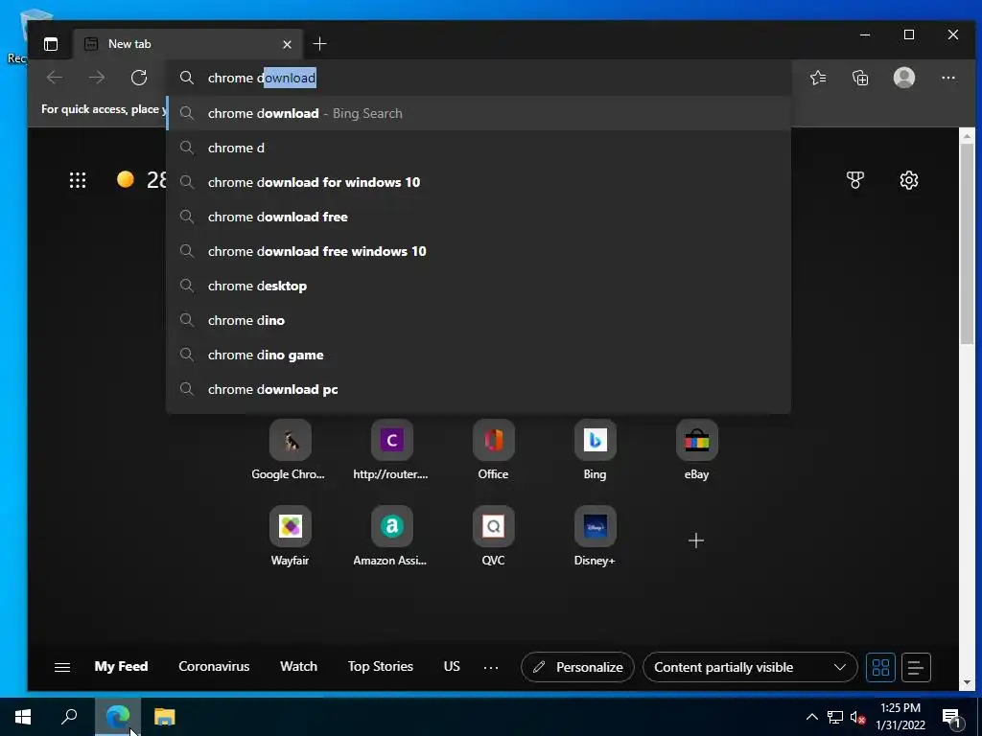Show more feed categories ellipsis
The image size is (982, 736).
491,668
